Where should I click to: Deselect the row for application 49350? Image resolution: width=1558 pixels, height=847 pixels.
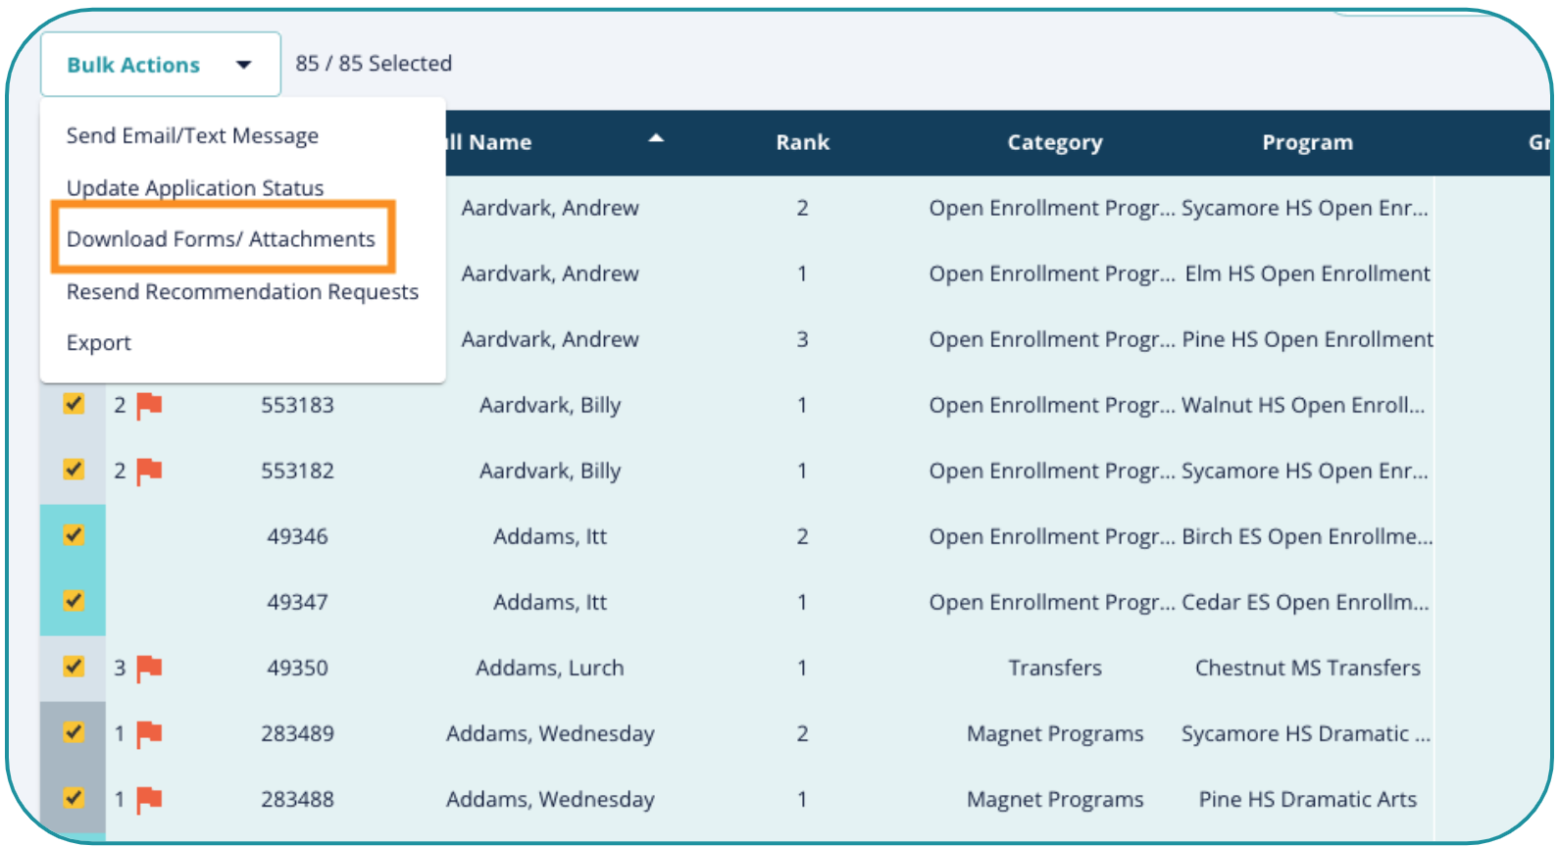[74, 667]
